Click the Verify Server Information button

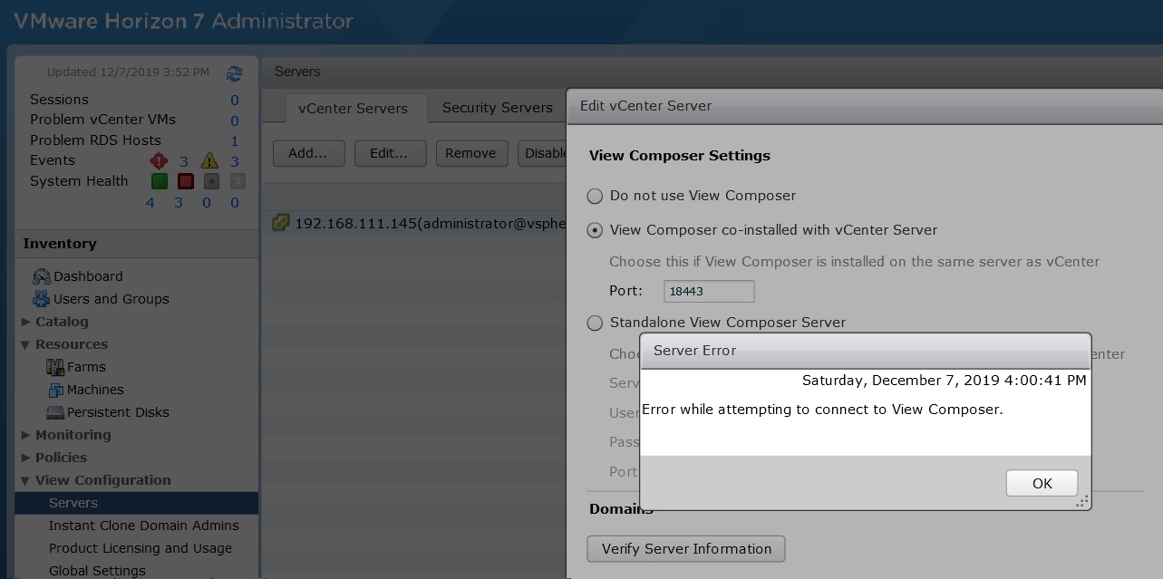point(685,548)
